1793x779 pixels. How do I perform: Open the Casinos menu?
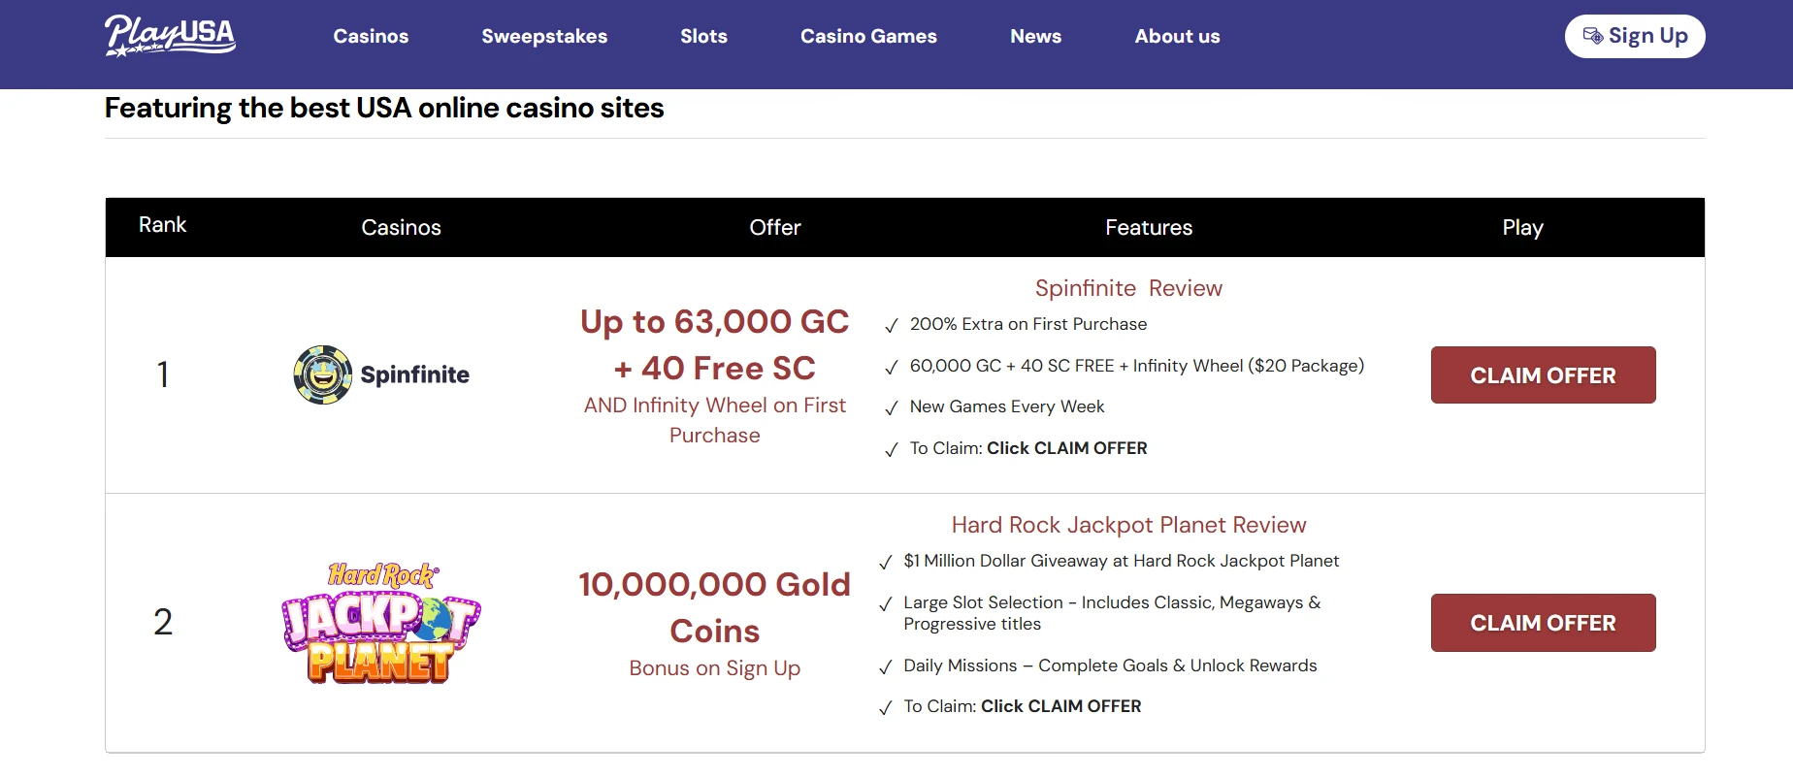click(x=371, y=36)
